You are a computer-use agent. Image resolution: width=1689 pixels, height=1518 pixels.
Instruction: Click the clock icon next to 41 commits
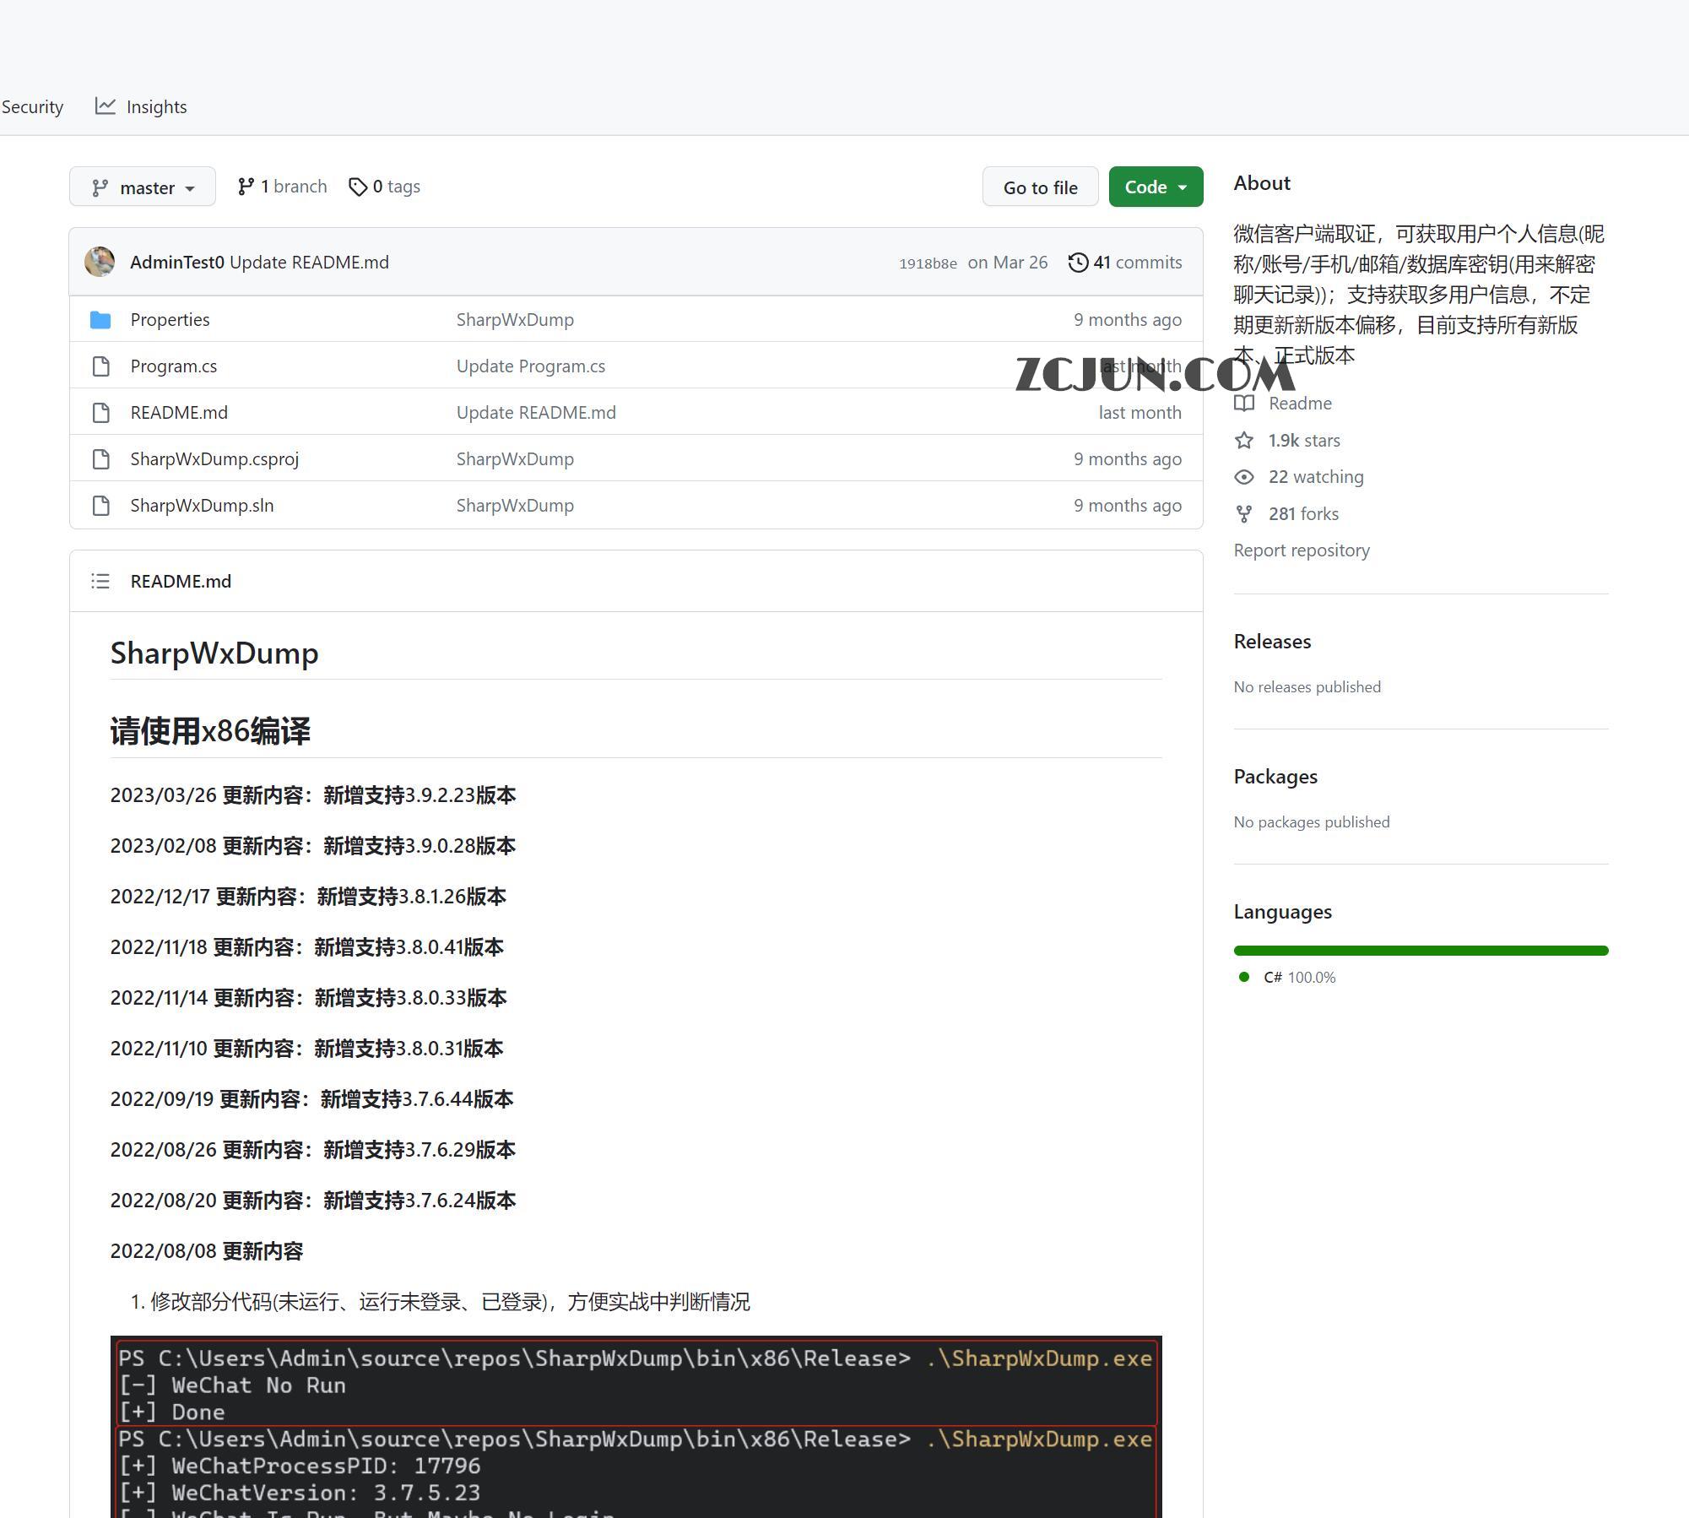point(1078,263)
